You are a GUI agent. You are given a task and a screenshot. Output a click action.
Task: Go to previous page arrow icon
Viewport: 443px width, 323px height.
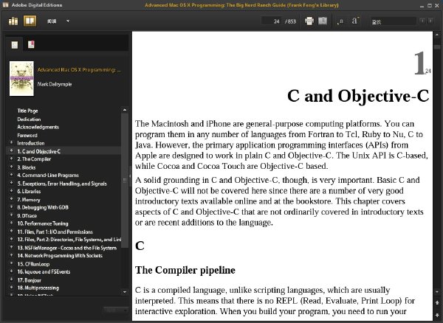coord(437,303)
